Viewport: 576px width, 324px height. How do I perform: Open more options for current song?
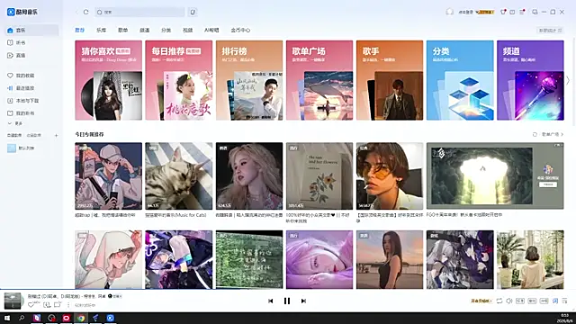68,305
